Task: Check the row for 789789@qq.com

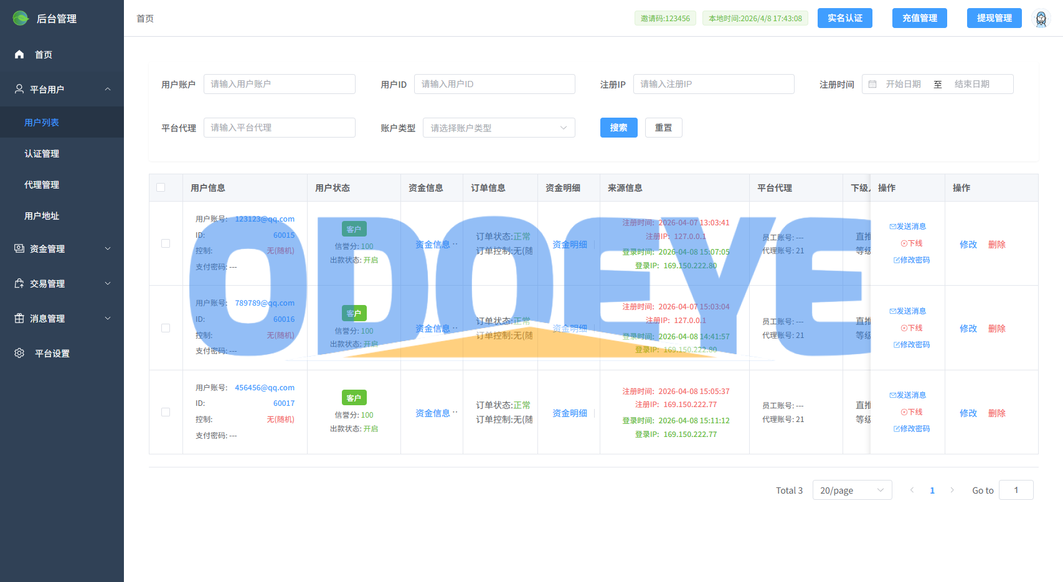Action: 166,328
